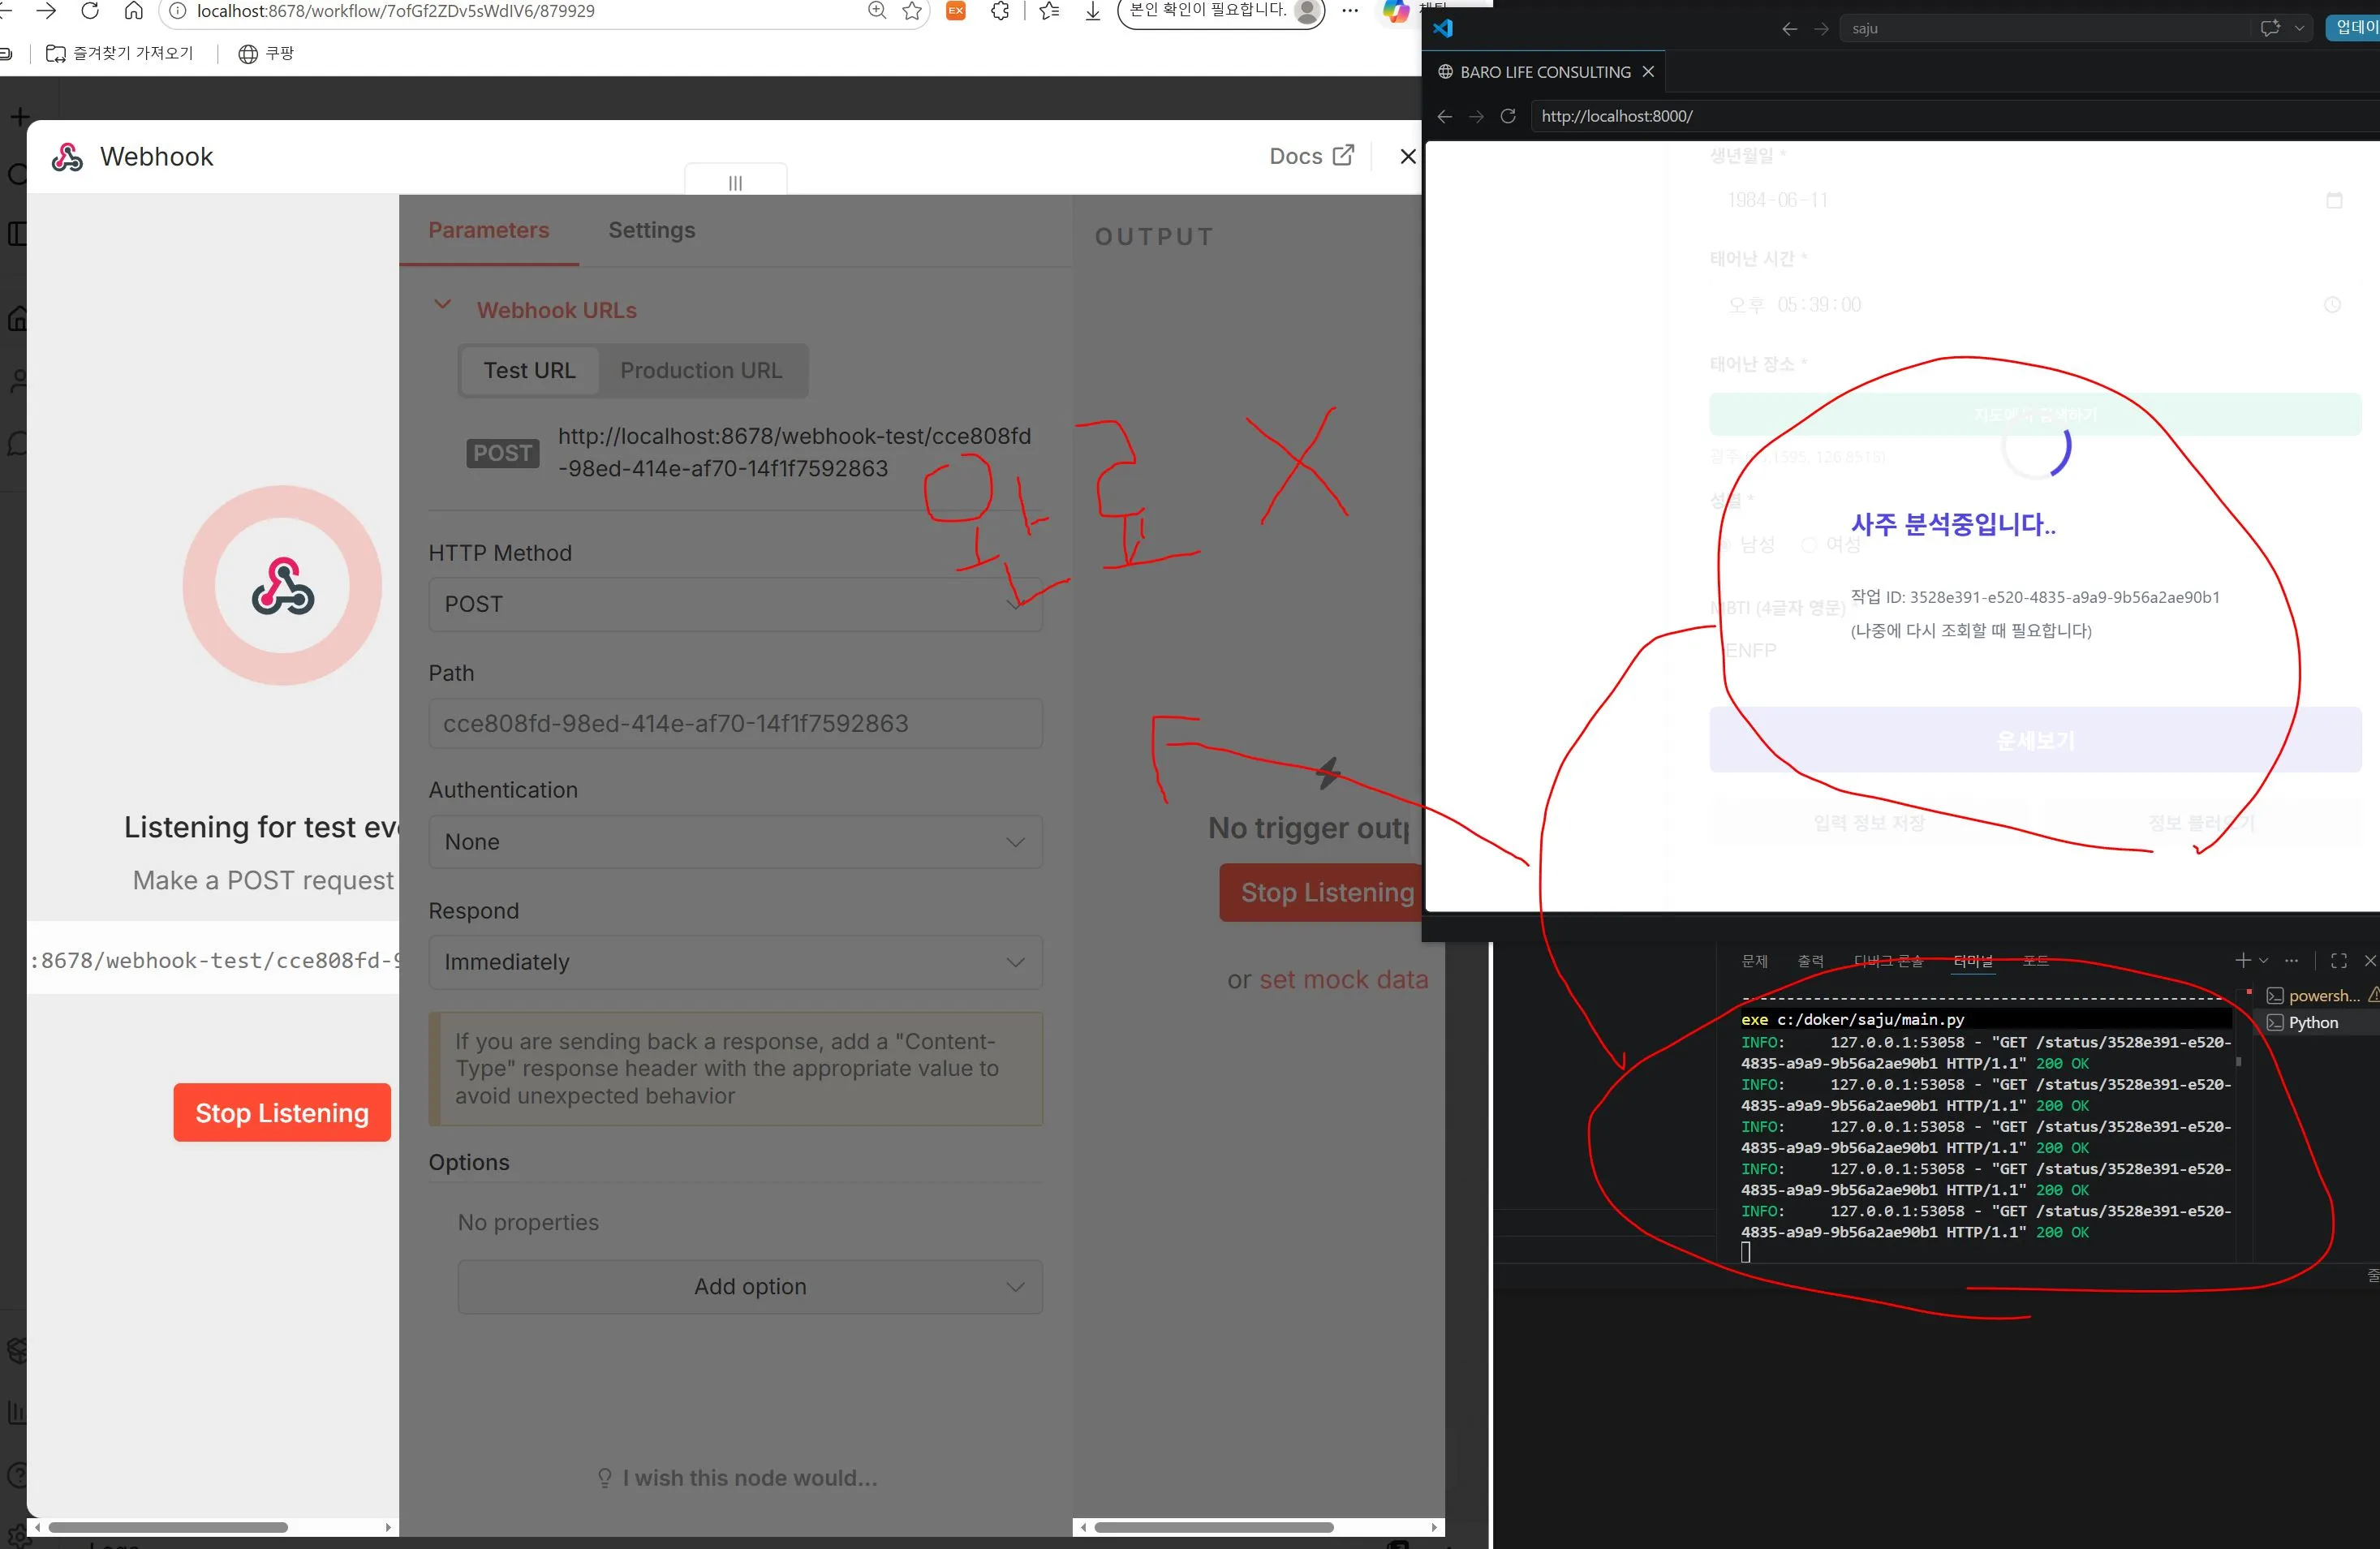This screenshot has width=2380, height=1549.
Task: Open the terminal launch profile chevron
Action: (x=2264, y=960)
